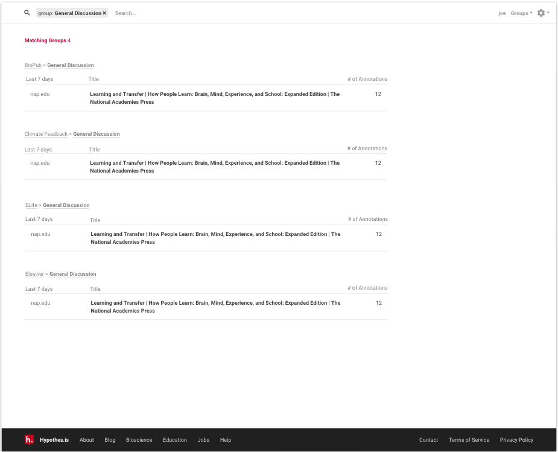Open Learning and Transfer title in Elsevier table

[x=215, y=307]
